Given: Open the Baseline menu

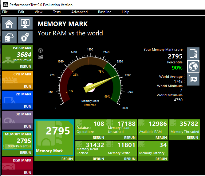Looking at the screenshot, I should (105, 12).
